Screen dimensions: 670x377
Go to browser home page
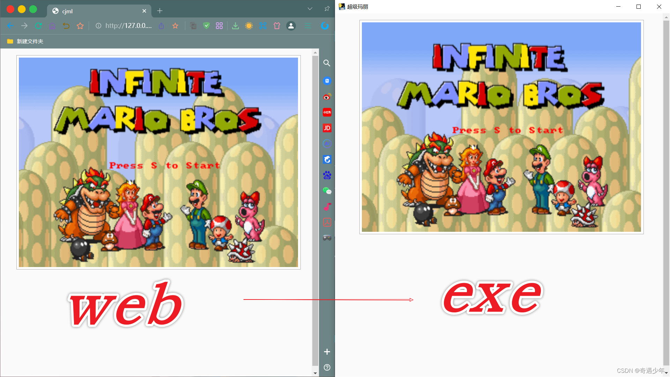tap(52, 26)
